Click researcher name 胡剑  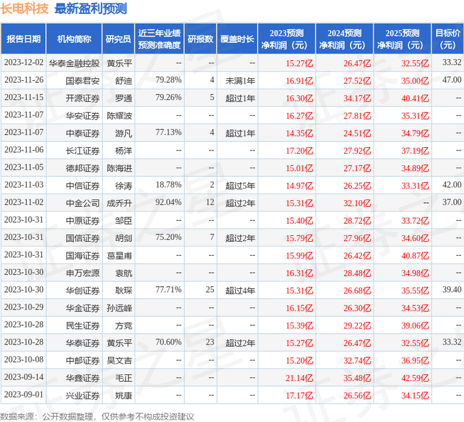click(123, 238)
